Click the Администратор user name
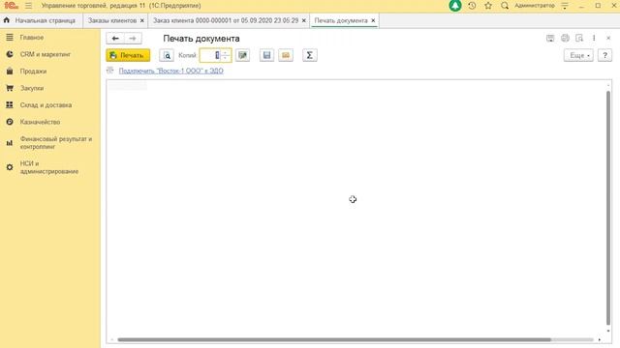The height and width of the screenshot is (348, 620). [x=535, y=6]
